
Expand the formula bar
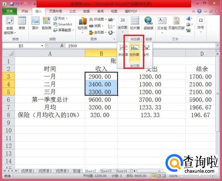tap(217, 45)
